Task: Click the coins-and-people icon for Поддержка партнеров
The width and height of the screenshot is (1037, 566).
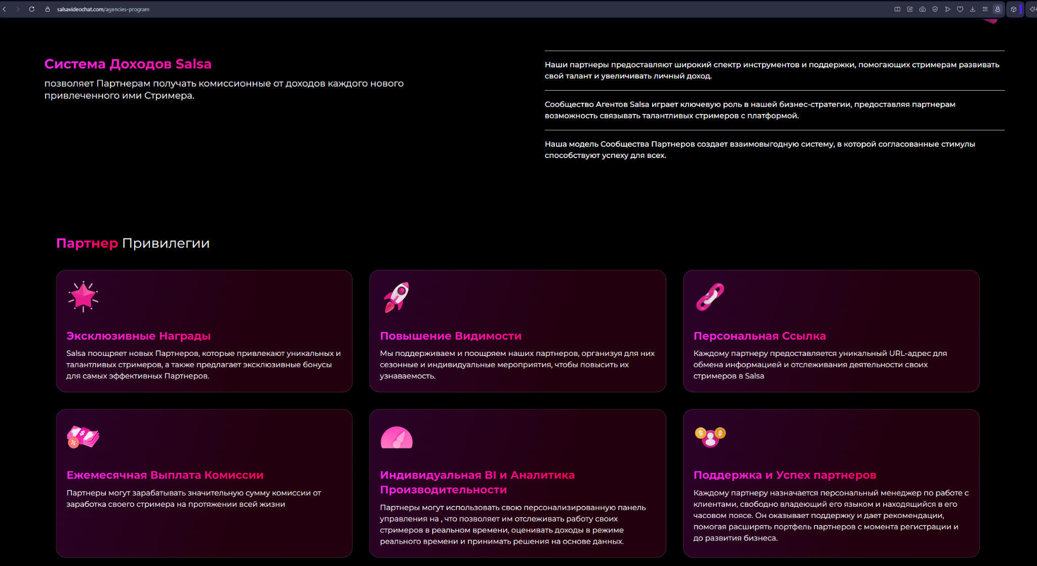Action: pyautogui.click(x=710, y=437)
